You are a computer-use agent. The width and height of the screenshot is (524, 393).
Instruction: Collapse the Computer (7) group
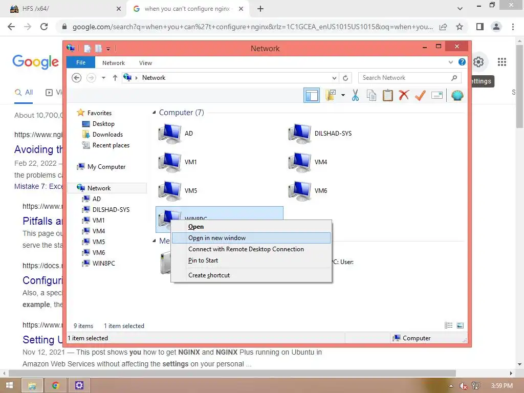coord(154,113)
